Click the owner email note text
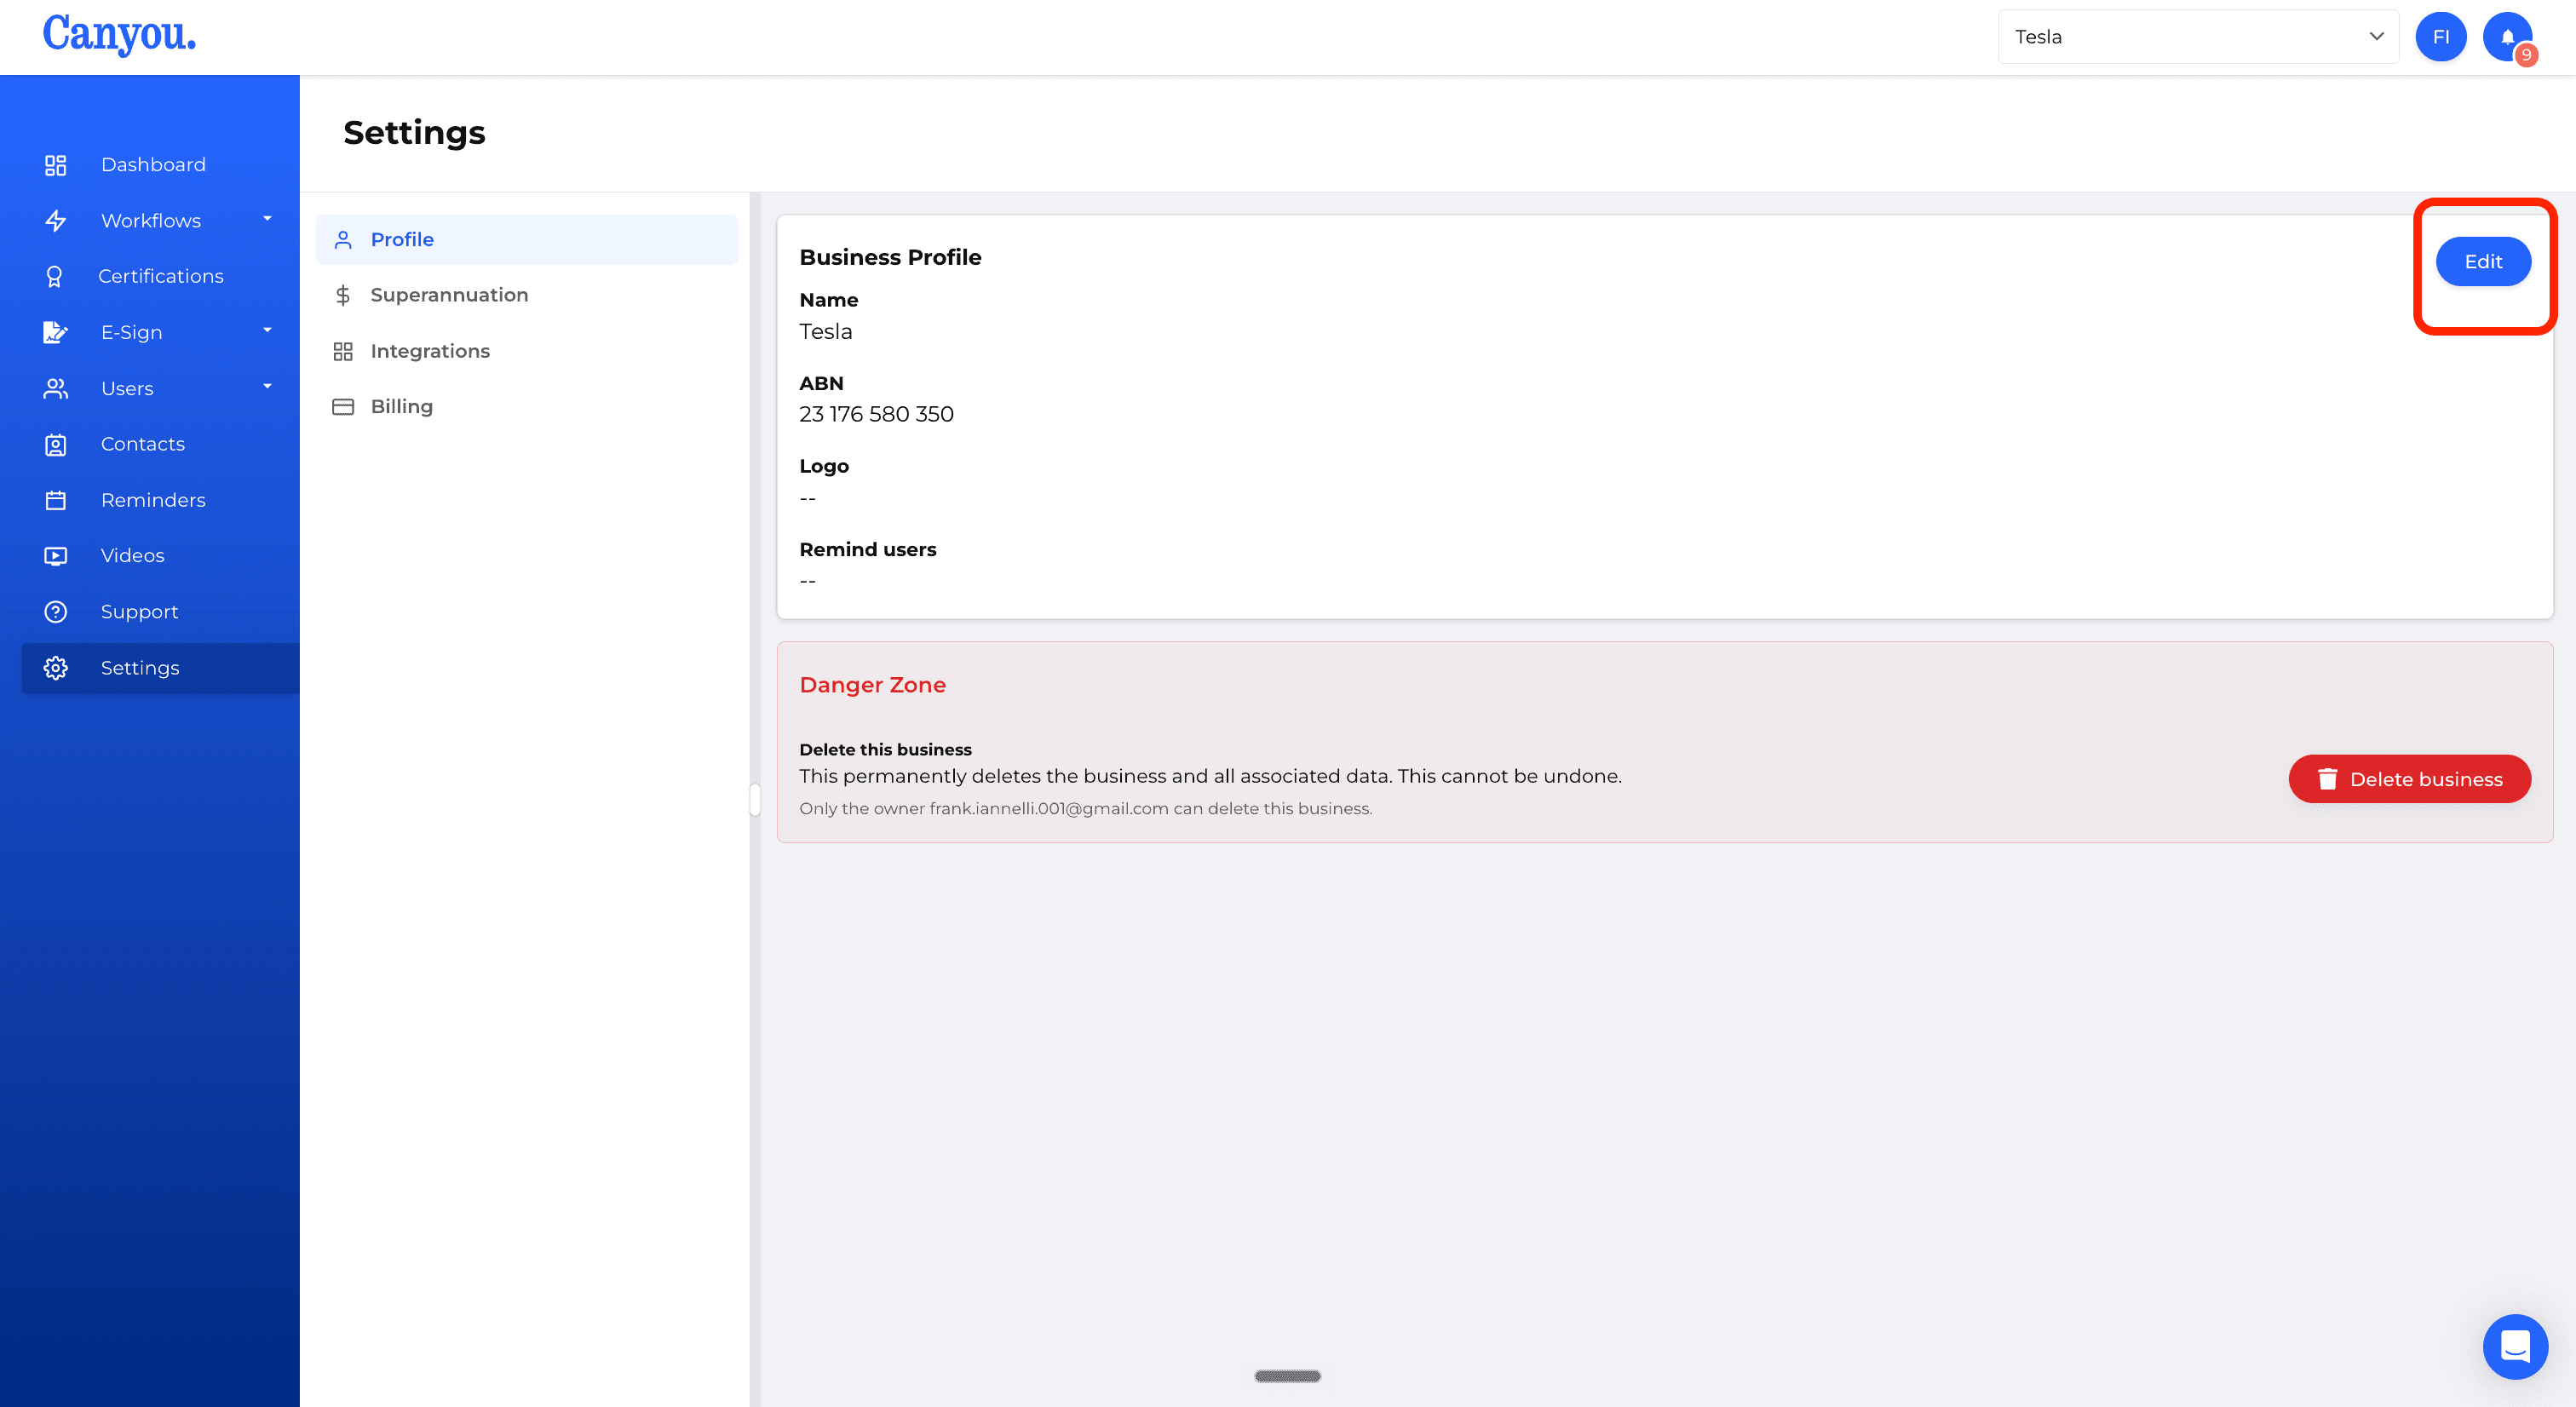Screen dimensions: 2576x1407 (x=1085, y=809)
